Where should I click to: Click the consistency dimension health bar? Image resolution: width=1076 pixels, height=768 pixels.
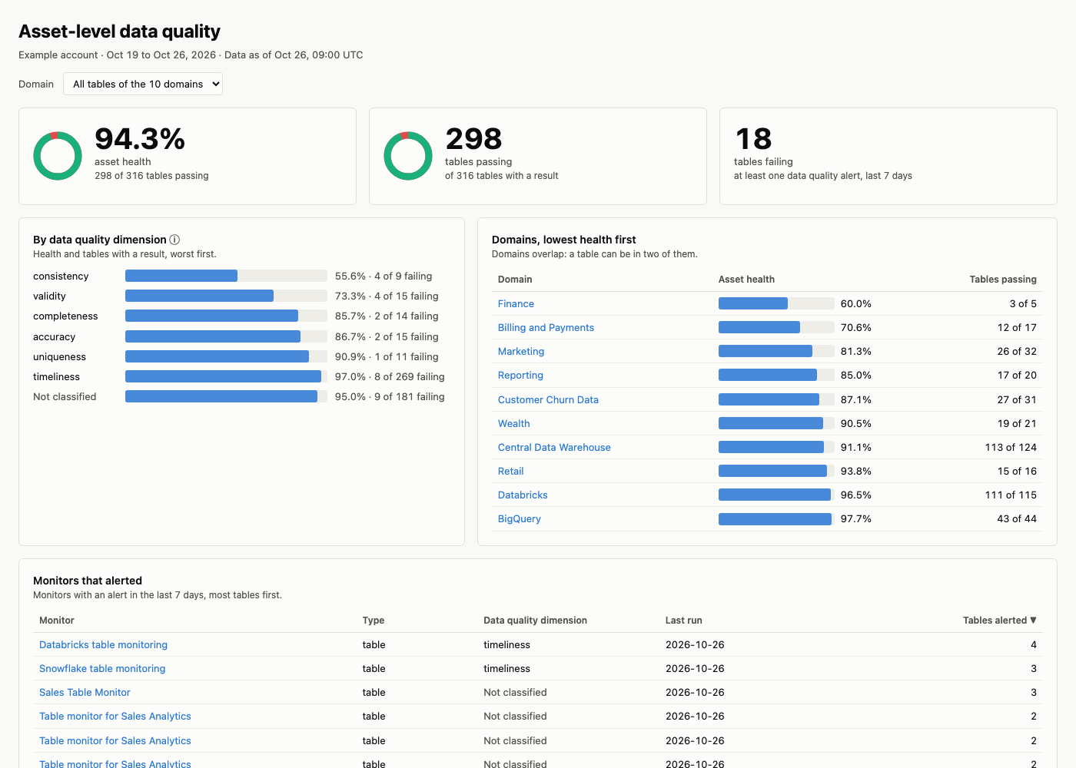click(x=226, y=276)
